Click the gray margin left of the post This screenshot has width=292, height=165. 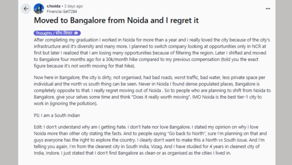point(9,82)
